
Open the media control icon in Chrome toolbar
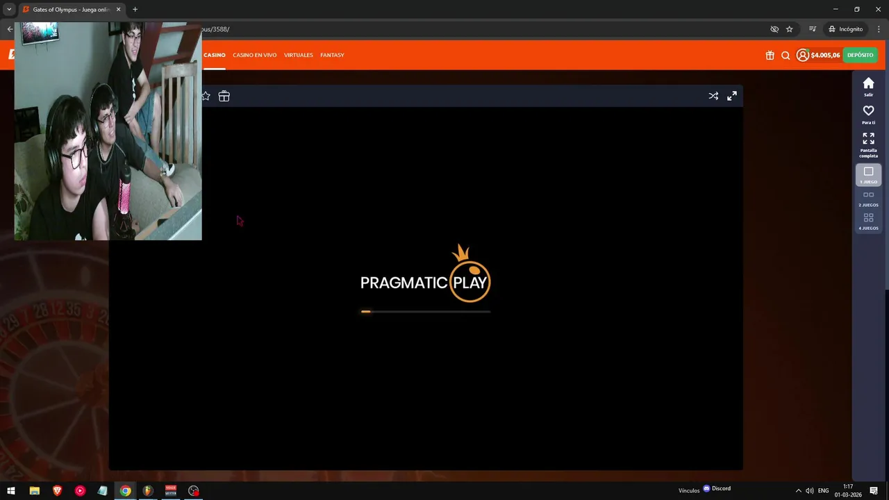pos(813,29)
